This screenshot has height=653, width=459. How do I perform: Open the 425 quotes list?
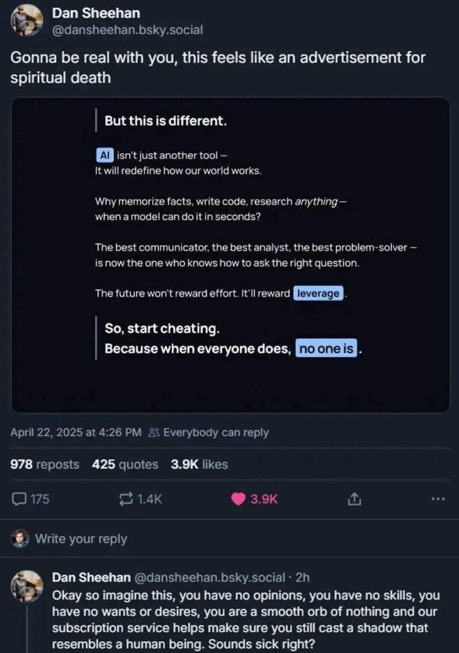coord(125,464)
